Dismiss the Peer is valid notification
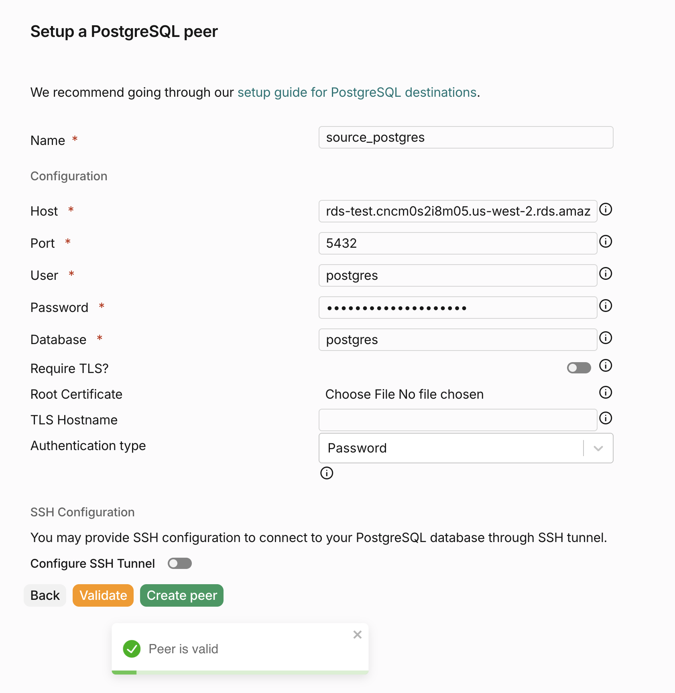The width and height of the screenshot is (675, 693). coord(357,635)
